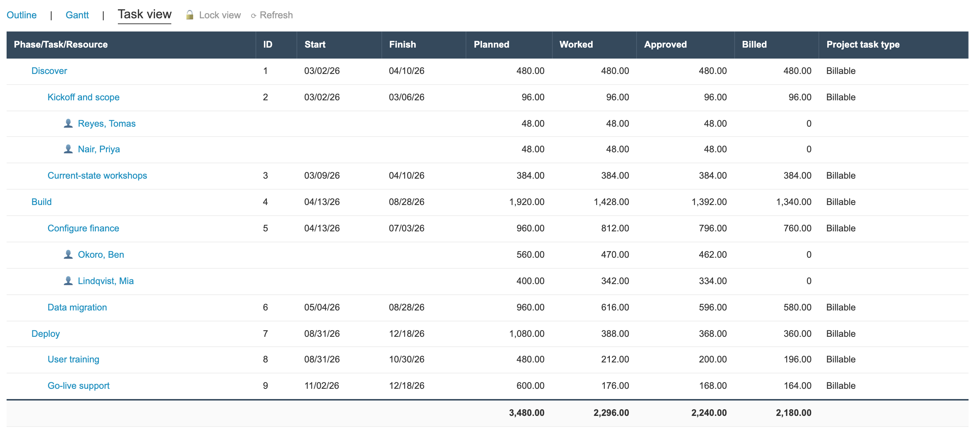The image size is (970, 432).
Task: Click person icon next to Reyes, Tomas
Action: (68, 123)
